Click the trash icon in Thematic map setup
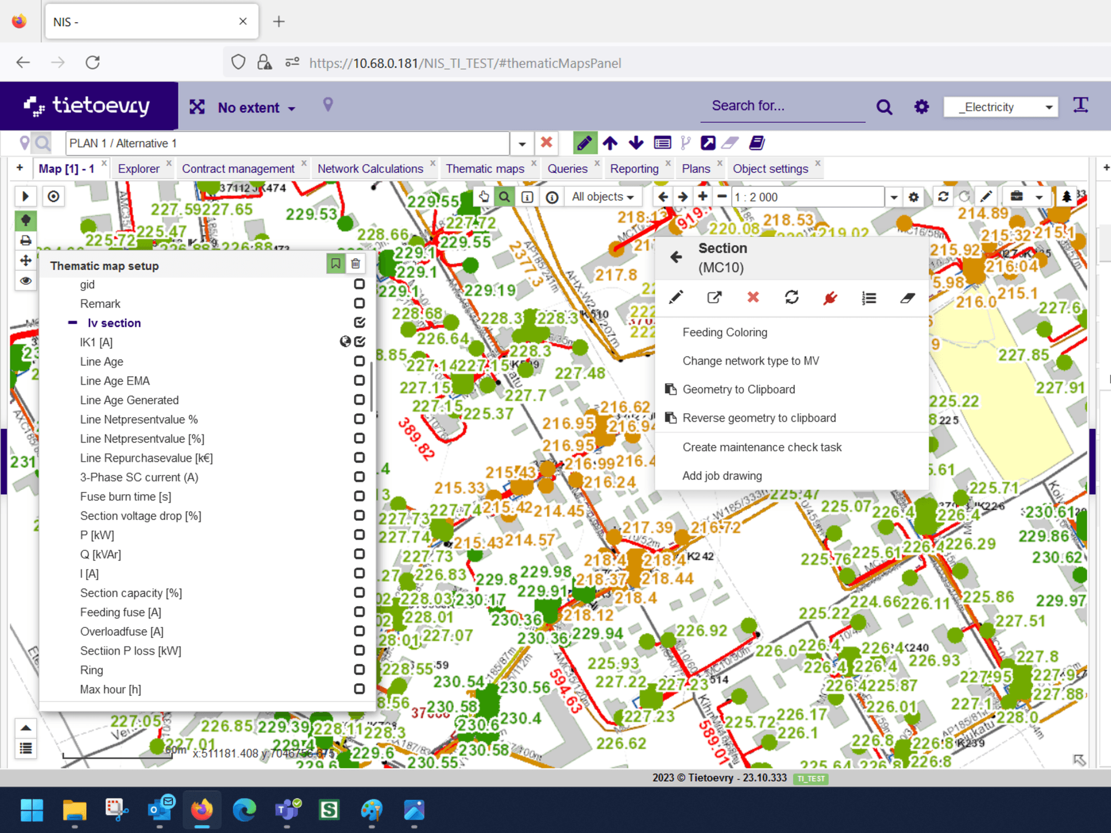Image resolution: width=1111 pixels, height=833 pixels. 356,264
